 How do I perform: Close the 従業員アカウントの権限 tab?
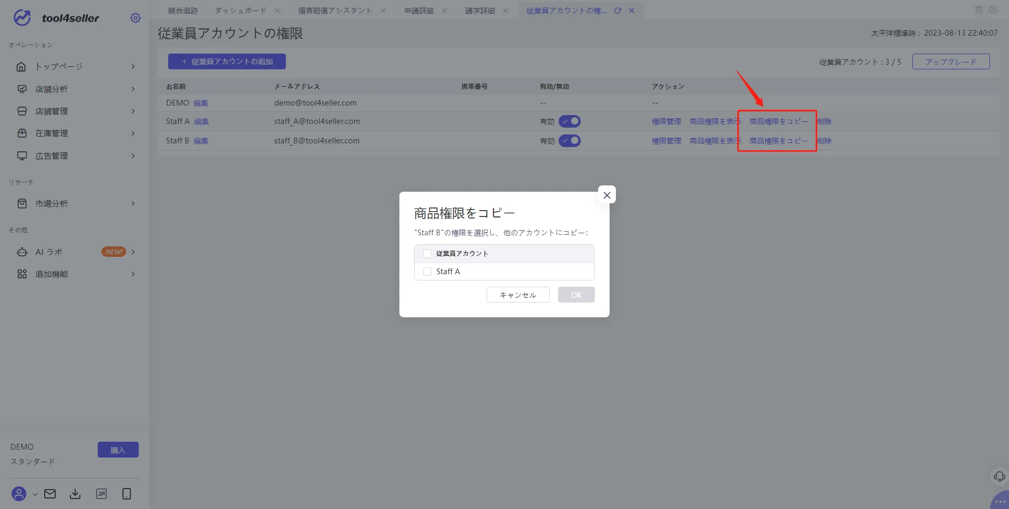tap(632, 11)
